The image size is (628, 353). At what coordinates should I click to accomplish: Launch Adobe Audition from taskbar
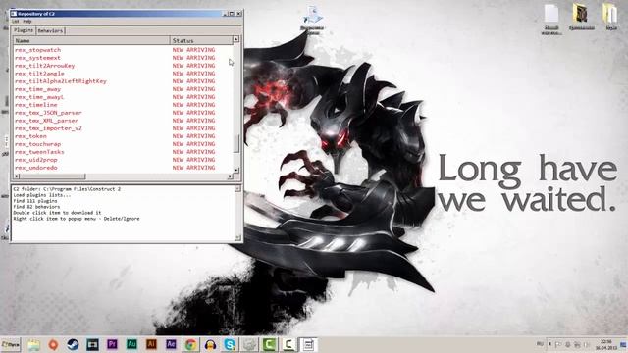pos(131,344)
